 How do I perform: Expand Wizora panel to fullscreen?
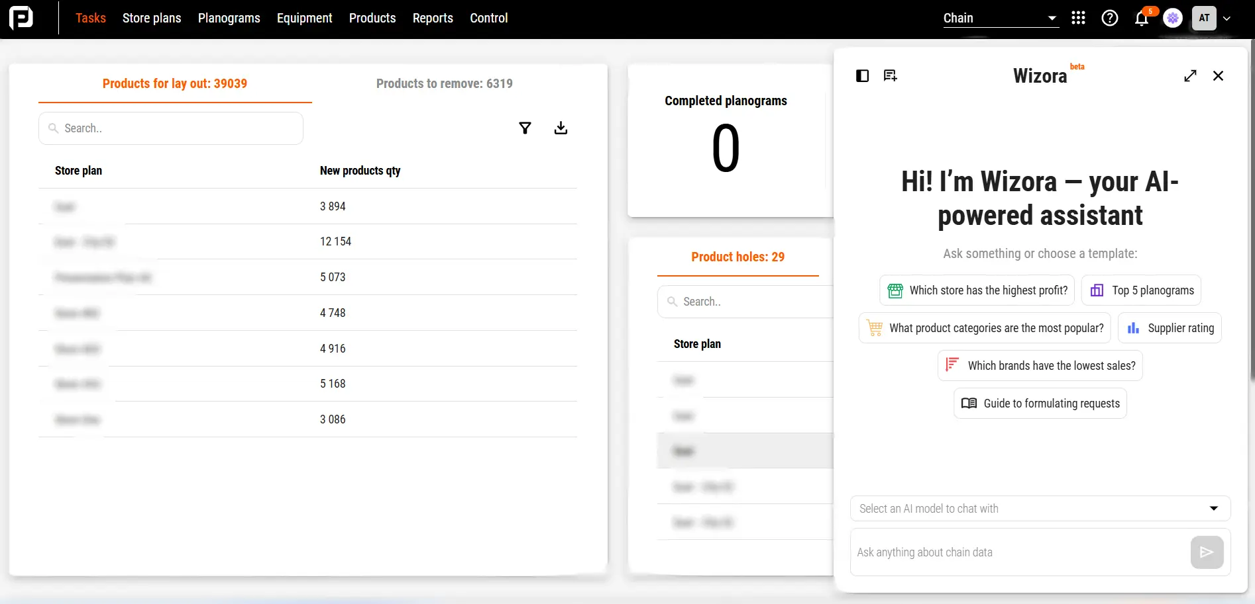[1191, 75]
